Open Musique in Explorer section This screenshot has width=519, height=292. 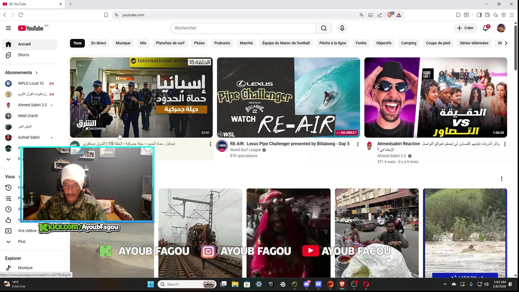tap(30, 268)
